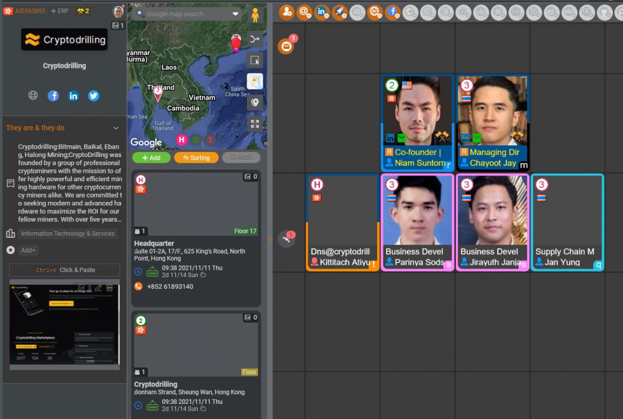Click the add-contact person icon in toolbar
The height and width of the screenshot is (419, 623).
[287, 11]
